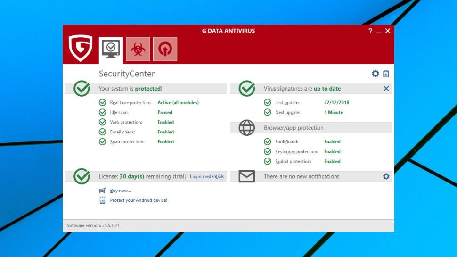
Task: Click check icon for Spam protection
Action: click(102, 142)
